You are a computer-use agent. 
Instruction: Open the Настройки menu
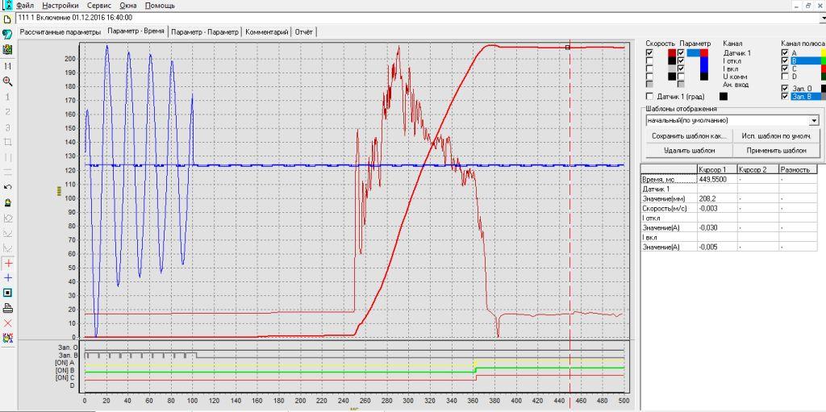coord(60,5)
